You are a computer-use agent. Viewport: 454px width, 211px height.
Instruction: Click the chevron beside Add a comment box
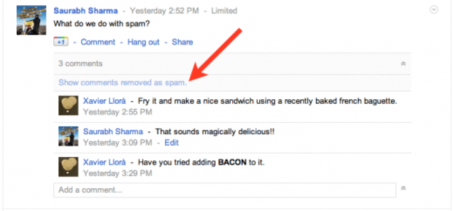click(x=403, y=188)
